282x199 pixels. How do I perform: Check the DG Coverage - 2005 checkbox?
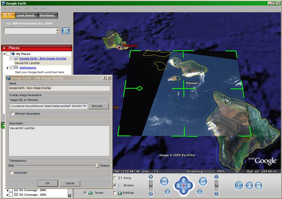point(11,190)
